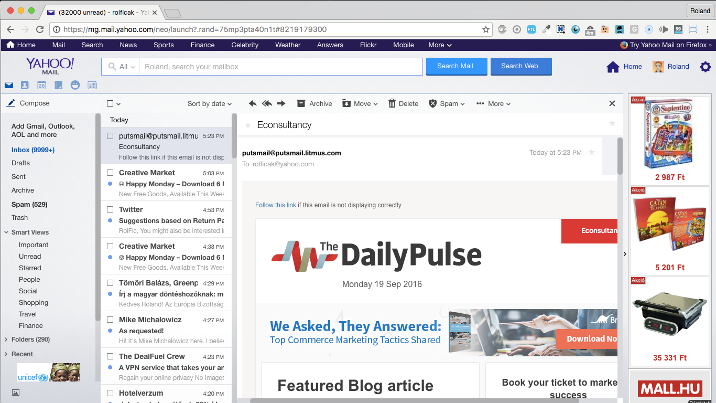716x403 pixels.
Task: Expand the Move menu in the toolbar
Action: [x=360, y=103]
